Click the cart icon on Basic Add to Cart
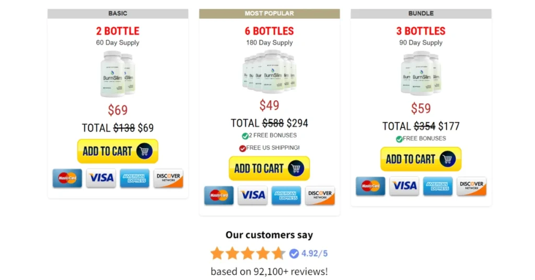Viewport: 535px width, 280px height. (145, 151)
